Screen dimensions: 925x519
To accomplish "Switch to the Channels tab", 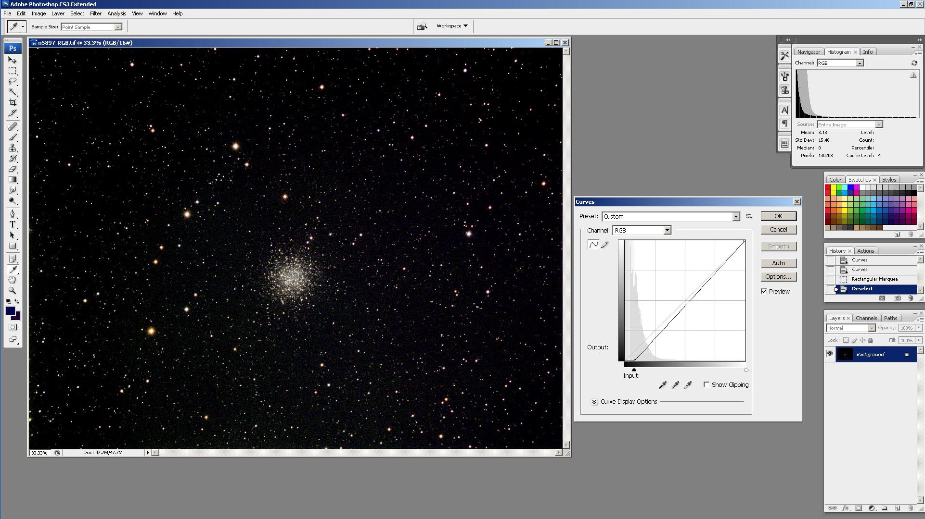I will tap(866, 318).
